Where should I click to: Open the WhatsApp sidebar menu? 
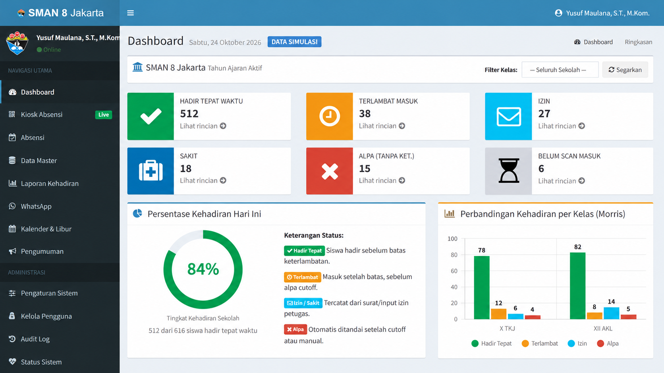click(60, 206)
